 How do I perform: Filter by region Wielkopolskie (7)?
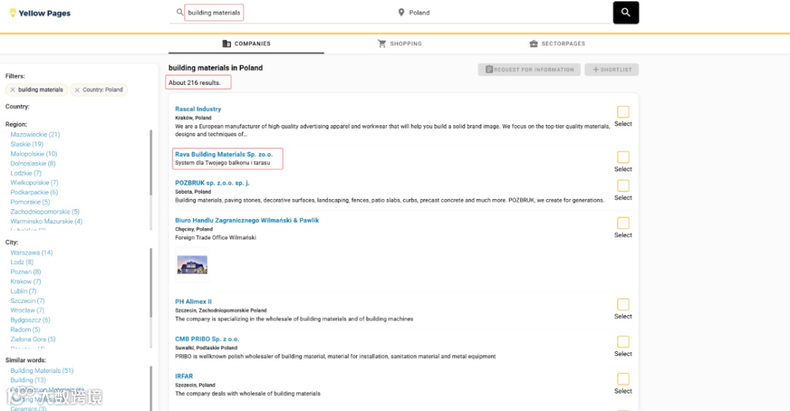click(x=34, y=182)
